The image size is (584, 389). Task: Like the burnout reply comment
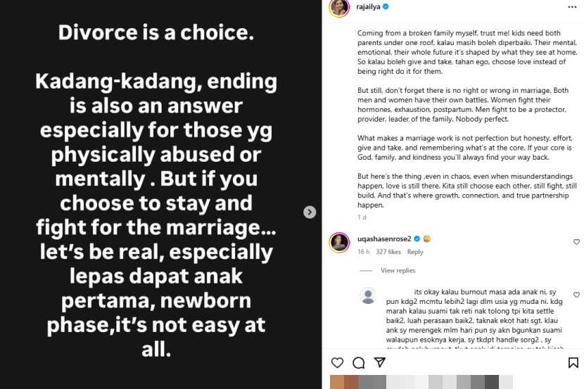pos(576,295)
